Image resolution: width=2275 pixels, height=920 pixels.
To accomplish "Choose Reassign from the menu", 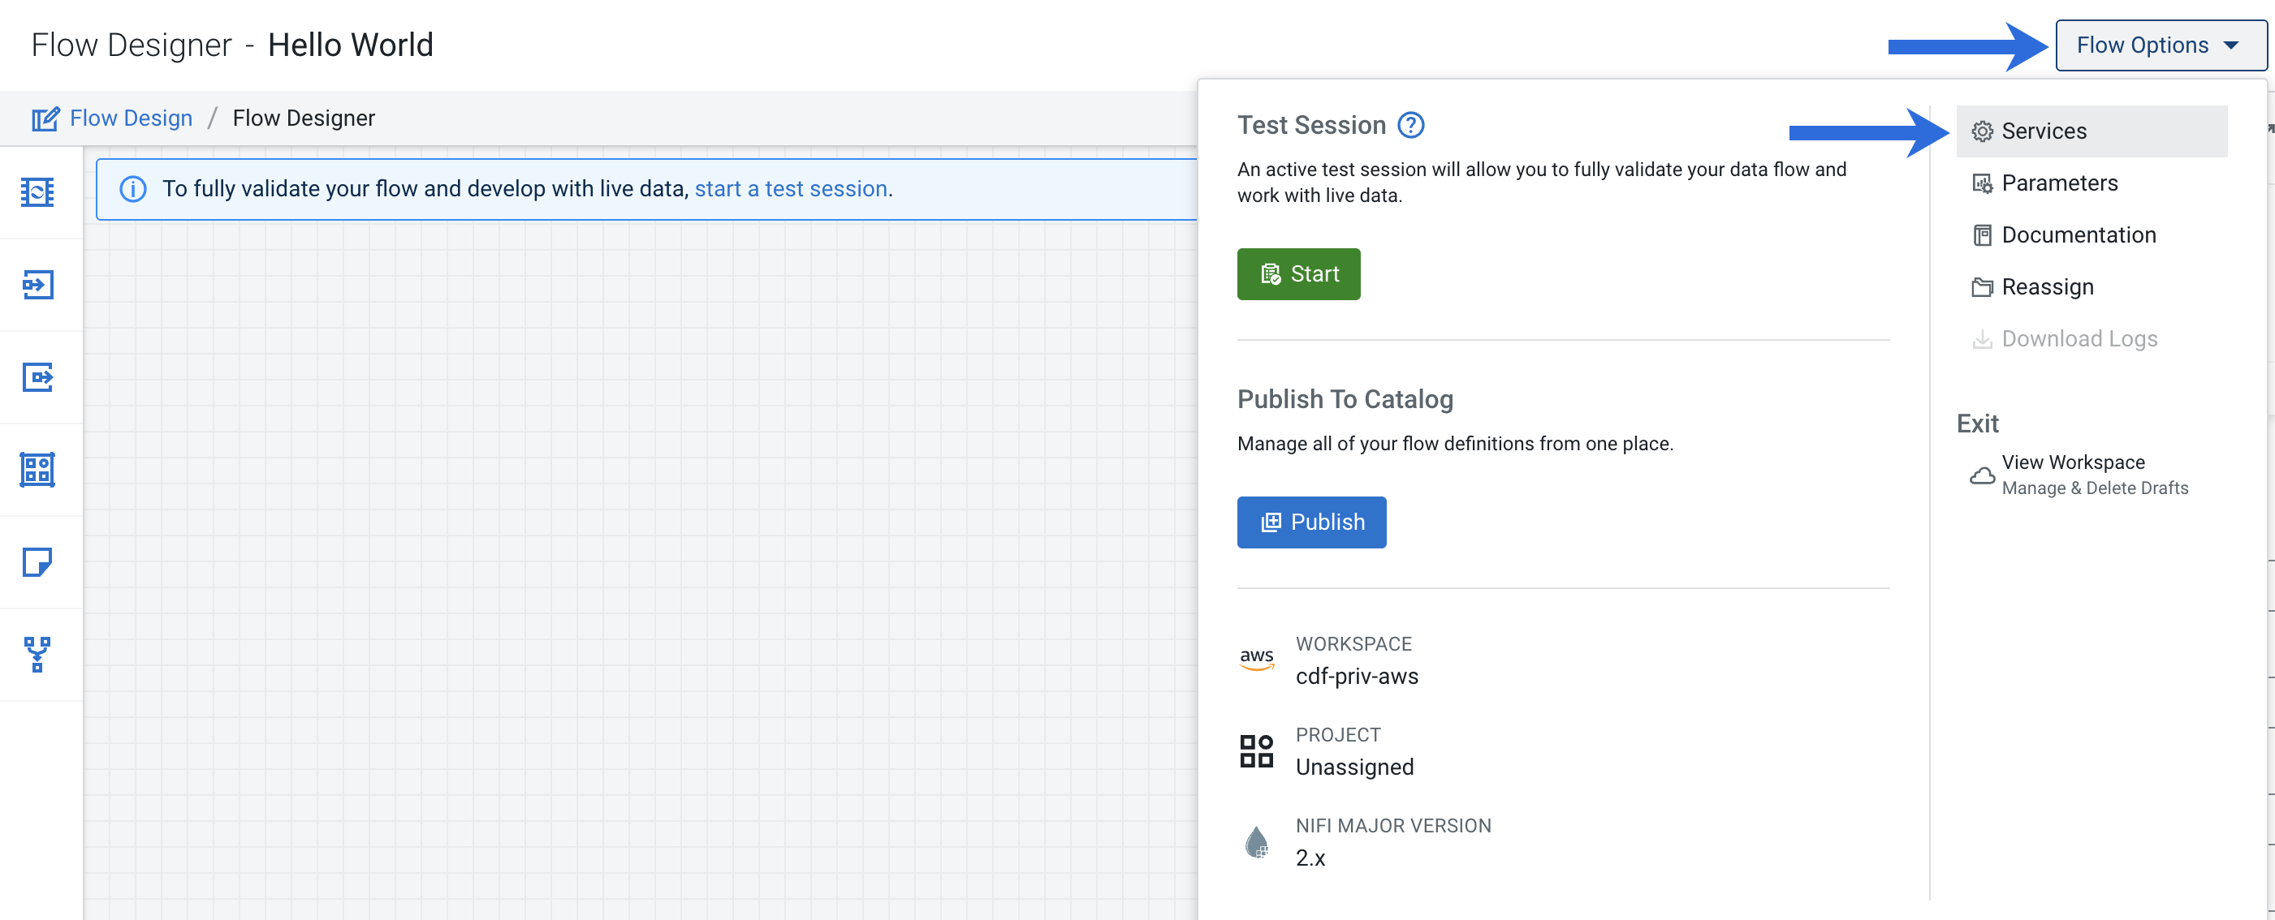I will click(2046, 287).
